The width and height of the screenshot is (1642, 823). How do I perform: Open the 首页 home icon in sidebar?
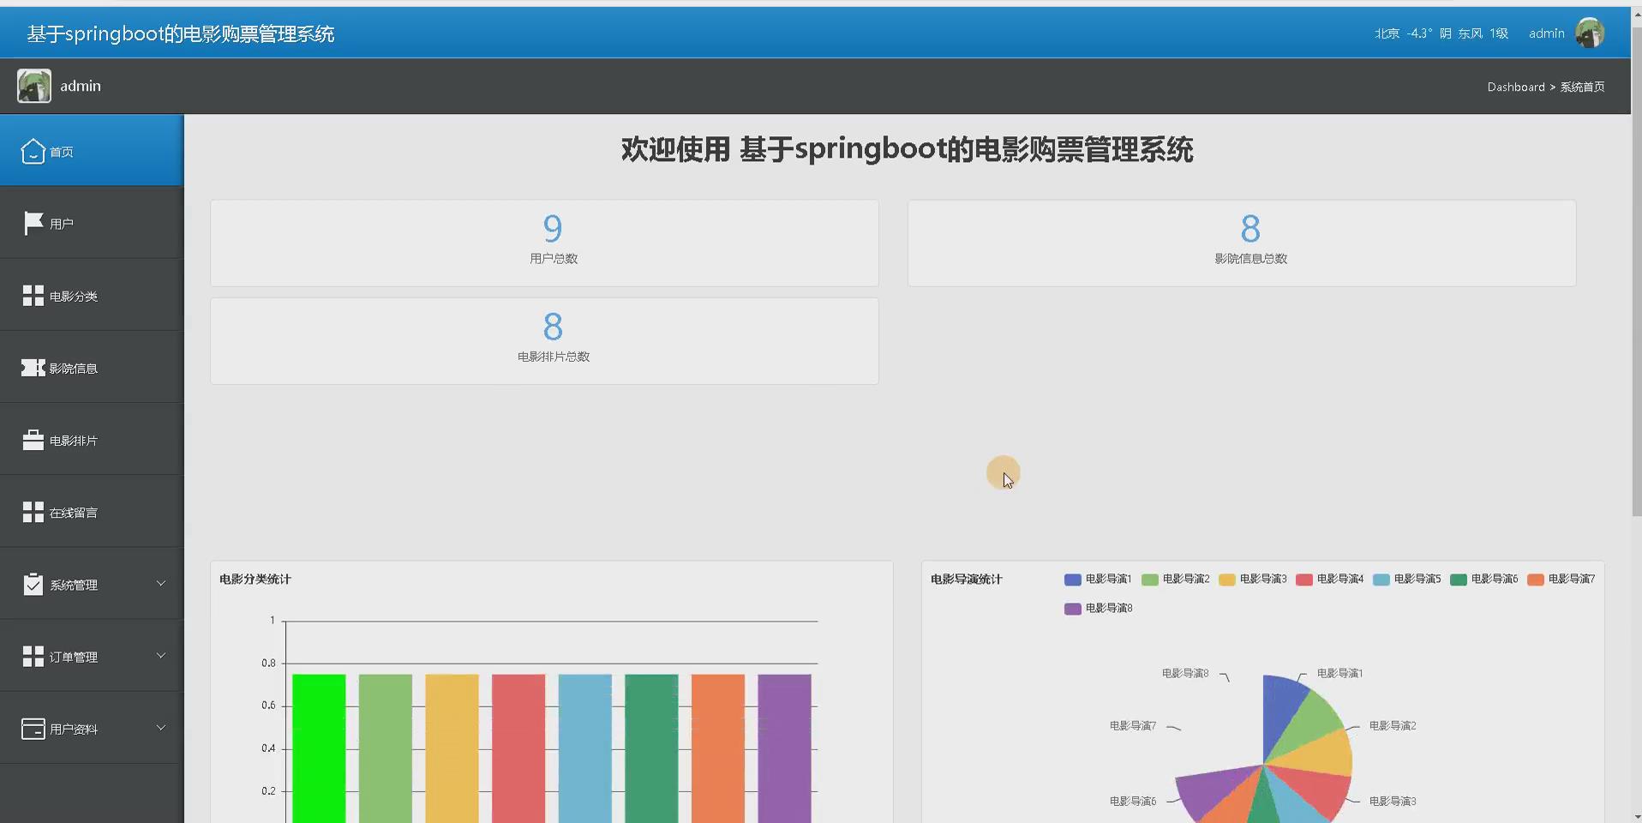pos(33,150)
